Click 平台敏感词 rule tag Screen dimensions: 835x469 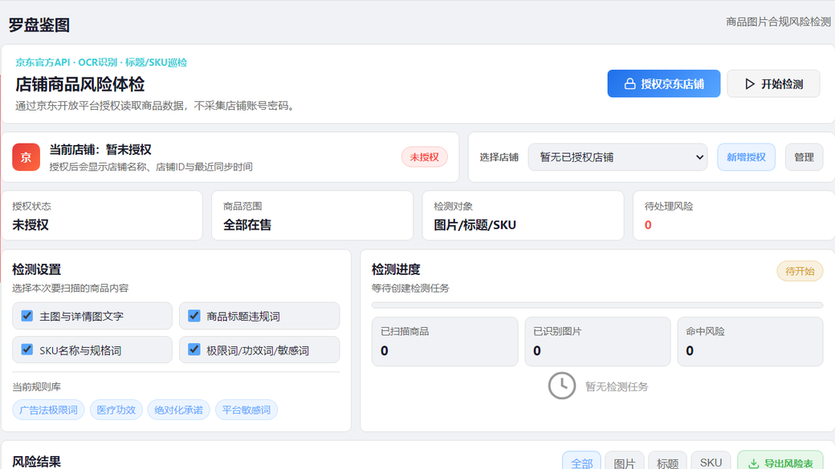tap(246, 410)
